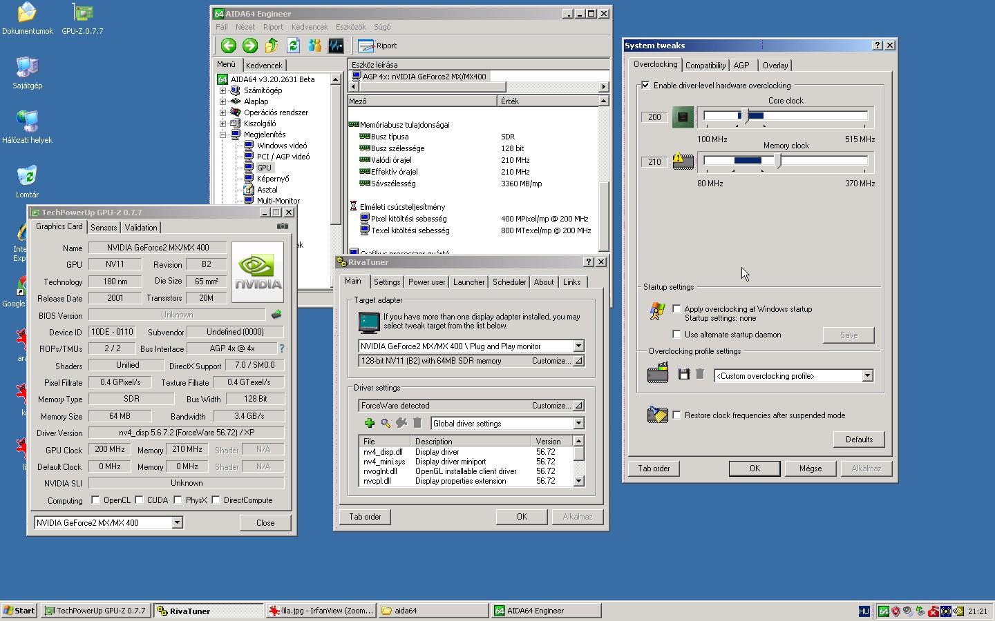Viewport: 995px width, 621px height.
Task: Check CUDA box in GPU-Z
Action: click(x=139, y=500)
